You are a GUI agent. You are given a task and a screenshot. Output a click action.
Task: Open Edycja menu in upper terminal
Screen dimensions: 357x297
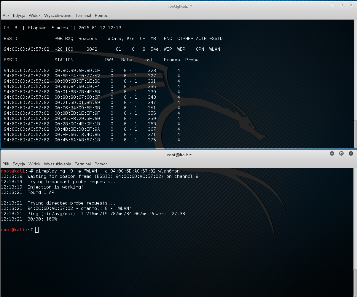19,15
